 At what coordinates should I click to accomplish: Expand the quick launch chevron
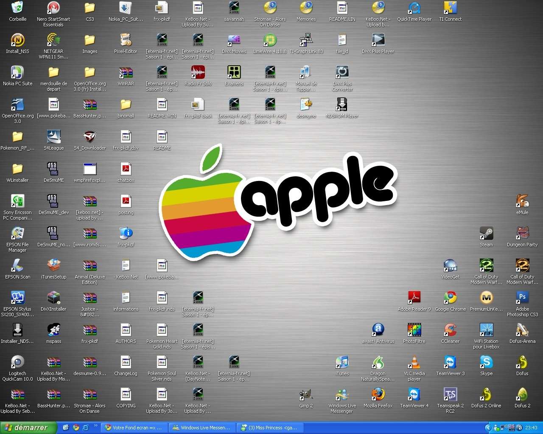click(x=95, y=426)
